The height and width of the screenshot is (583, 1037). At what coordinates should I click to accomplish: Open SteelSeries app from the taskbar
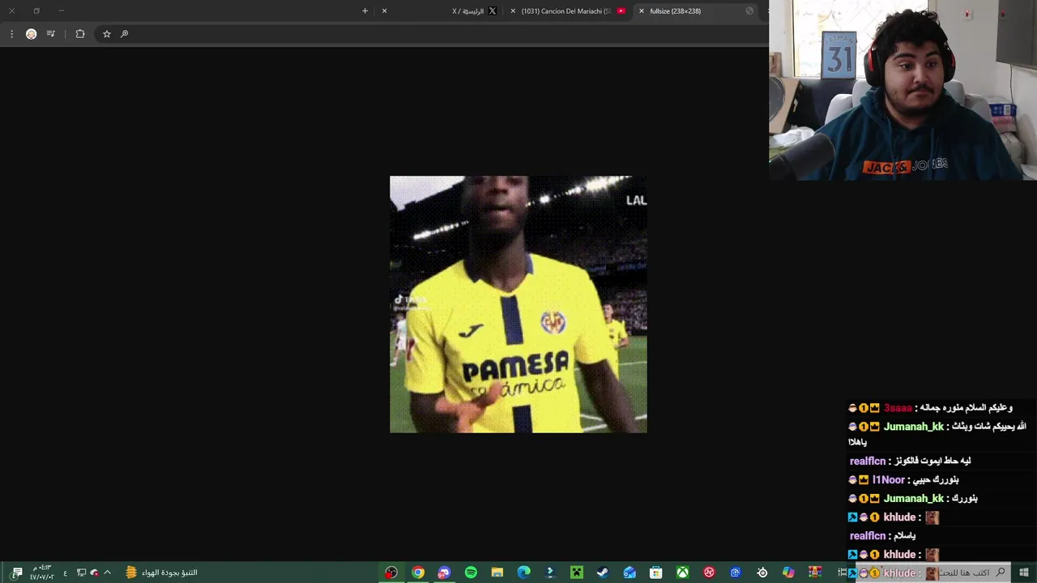pos(762,572)
